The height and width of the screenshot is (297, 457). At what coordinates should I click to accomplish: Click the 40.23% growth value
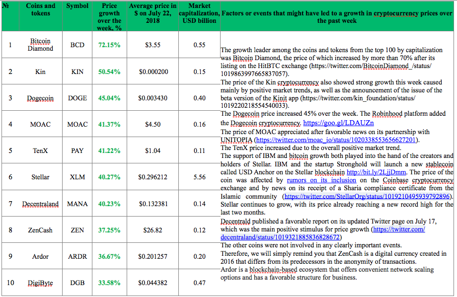[109, 204]
